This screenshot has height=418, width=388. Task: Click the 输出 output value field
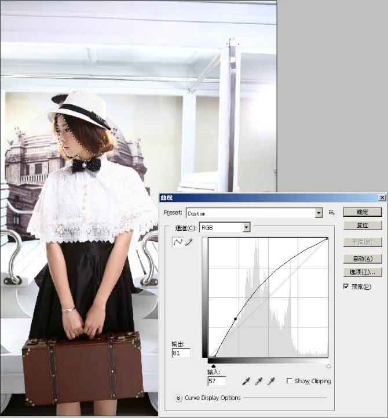tap(181, 353)
